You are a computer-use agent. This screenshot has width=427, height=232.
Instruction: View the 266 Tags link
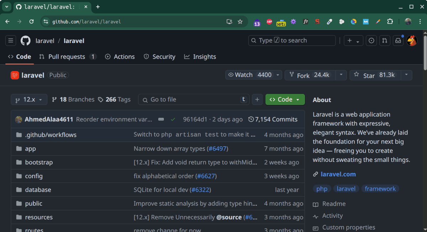[x=114, y=100]
